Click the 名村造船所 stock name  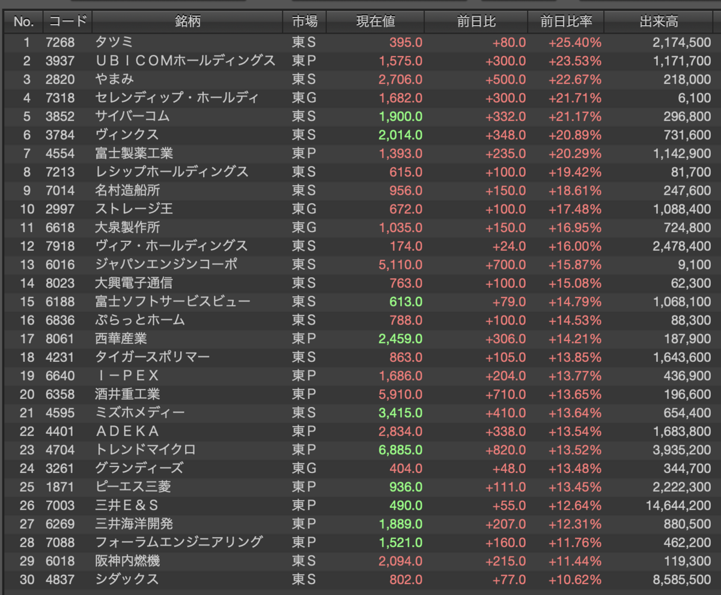click(127, 191)
